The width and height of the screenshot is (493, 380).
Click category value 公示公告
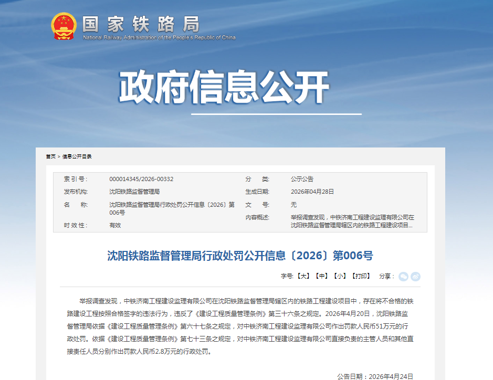coord(302,179)
